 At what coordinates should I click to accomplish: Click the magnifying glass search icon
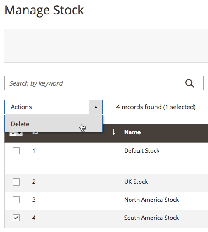(190, 83)
